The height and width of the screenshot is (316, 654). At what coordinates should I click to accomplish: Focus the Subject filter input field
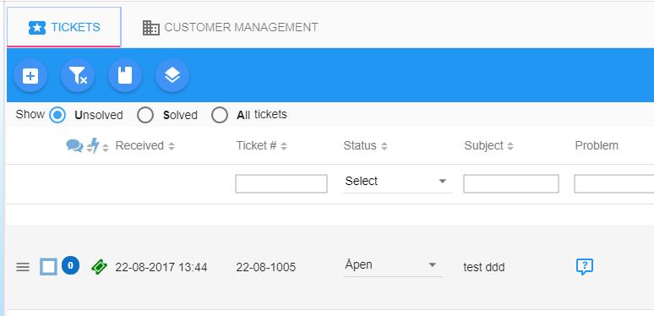511,184
